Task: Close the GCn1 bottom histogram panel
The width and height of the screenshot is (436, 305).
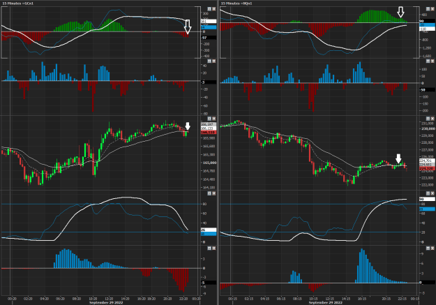Action: 214,248
